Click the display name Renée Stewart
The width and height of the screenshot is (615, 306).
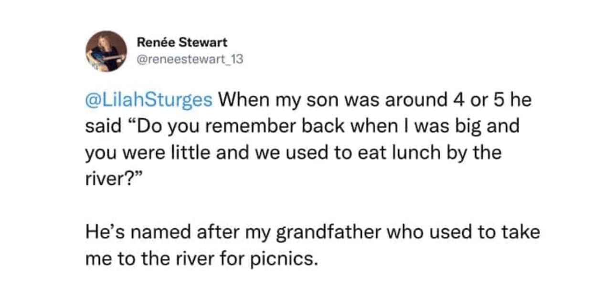point(182,42)
